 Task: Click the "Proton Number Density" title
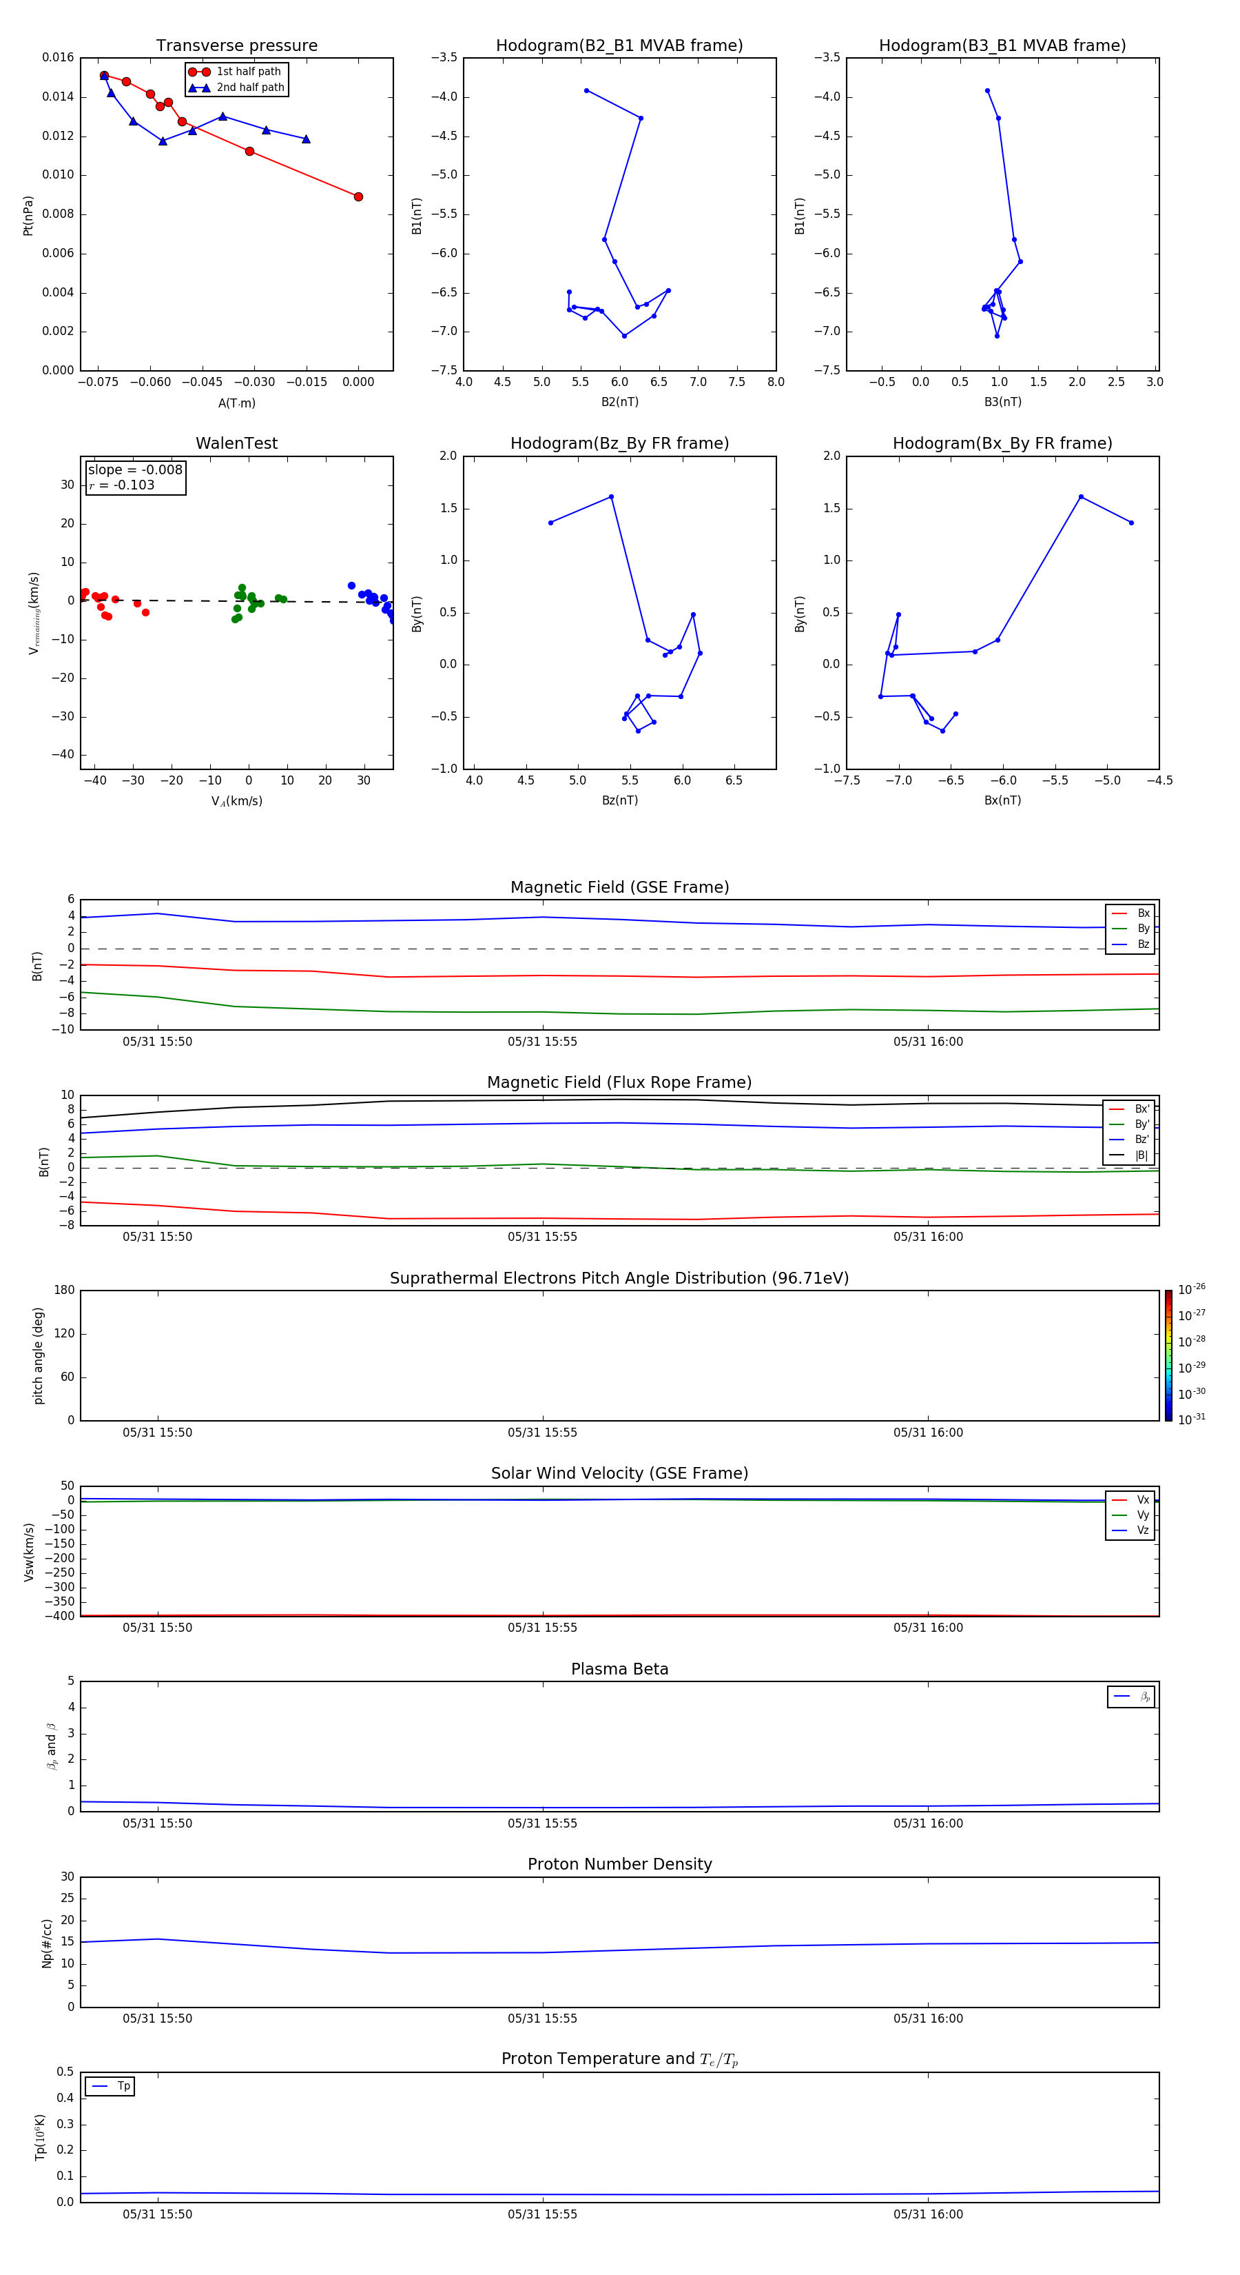click(619, 1864)
